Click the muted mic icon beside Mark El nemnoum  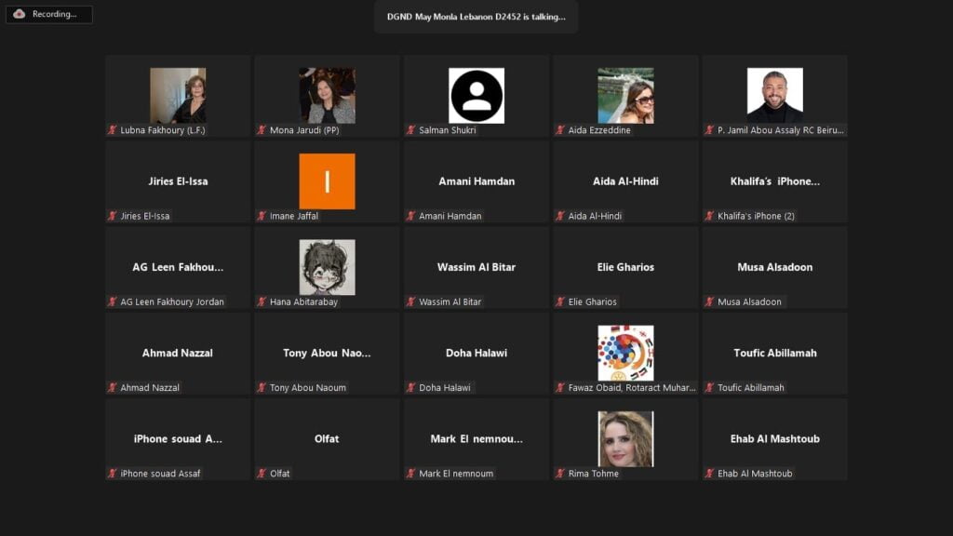point(411,474)
